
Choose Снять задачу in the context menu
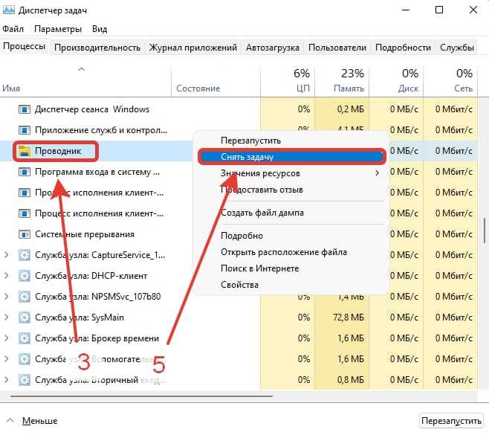292,157
